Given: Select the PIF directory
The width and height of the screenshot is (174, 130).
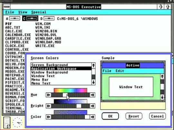Looking at the screenshot, I should point(9,24).
